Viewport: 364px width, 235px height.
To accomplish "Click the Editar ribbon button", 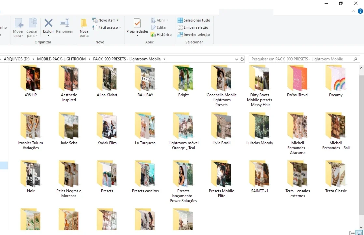I will coord(159,27).
